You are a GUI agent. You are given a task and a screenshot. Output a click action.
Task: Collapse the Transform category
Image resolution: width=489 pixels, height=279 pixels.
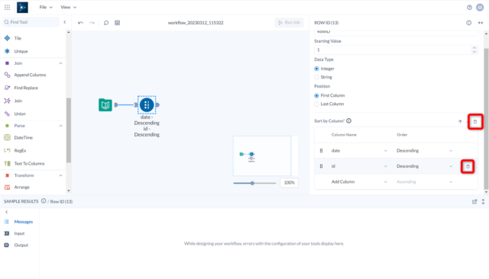click(x=61, y=176)
